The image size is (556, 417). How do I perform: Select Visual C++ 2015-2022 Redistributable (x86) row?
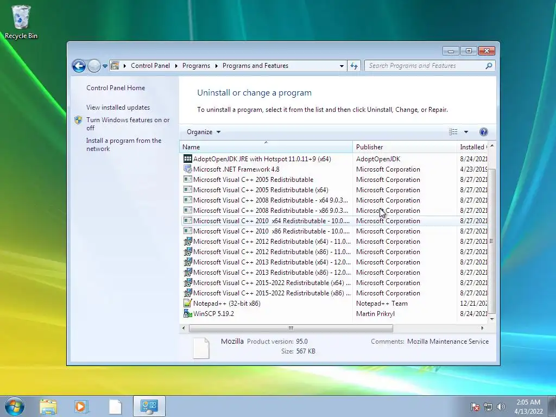click(334, 293)
